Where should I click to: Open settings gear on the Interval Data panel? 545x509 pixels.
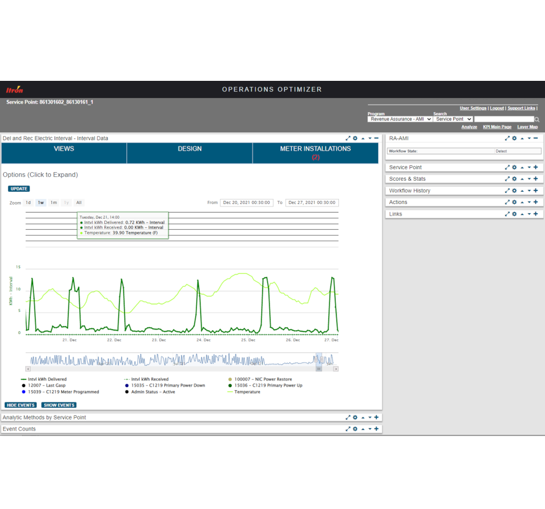click(x=354, y=138)
